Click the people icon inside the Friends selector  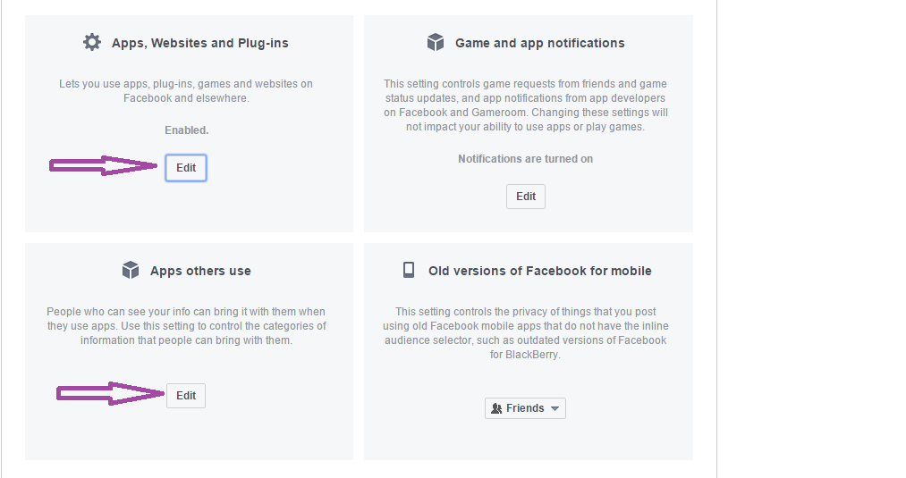coord(496,408)
